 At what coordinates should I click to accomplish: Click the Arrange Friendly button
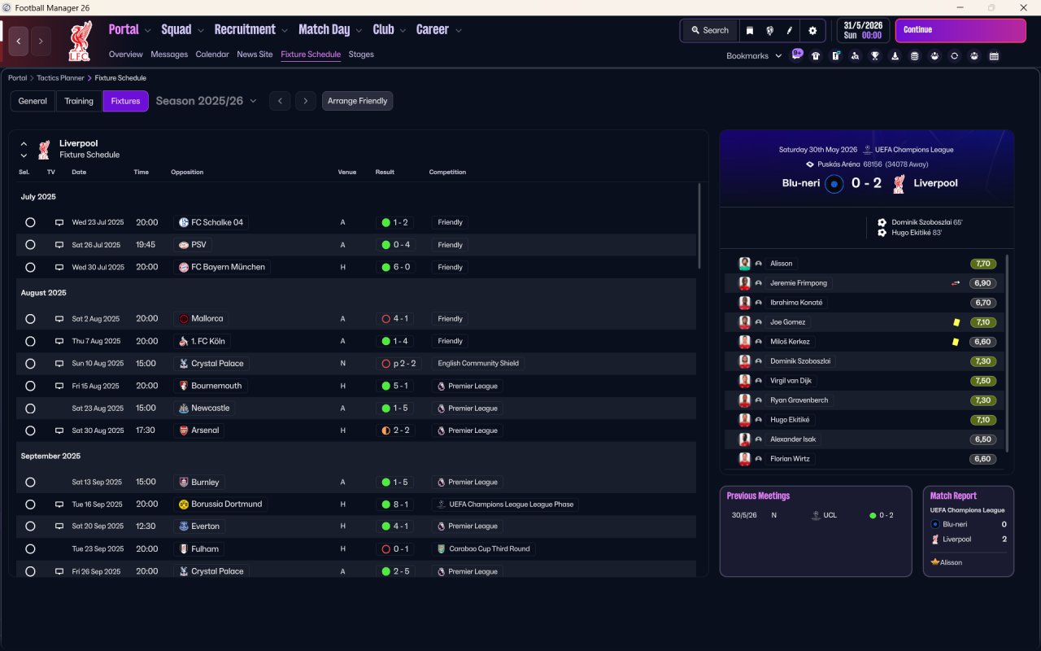point(358,101)
